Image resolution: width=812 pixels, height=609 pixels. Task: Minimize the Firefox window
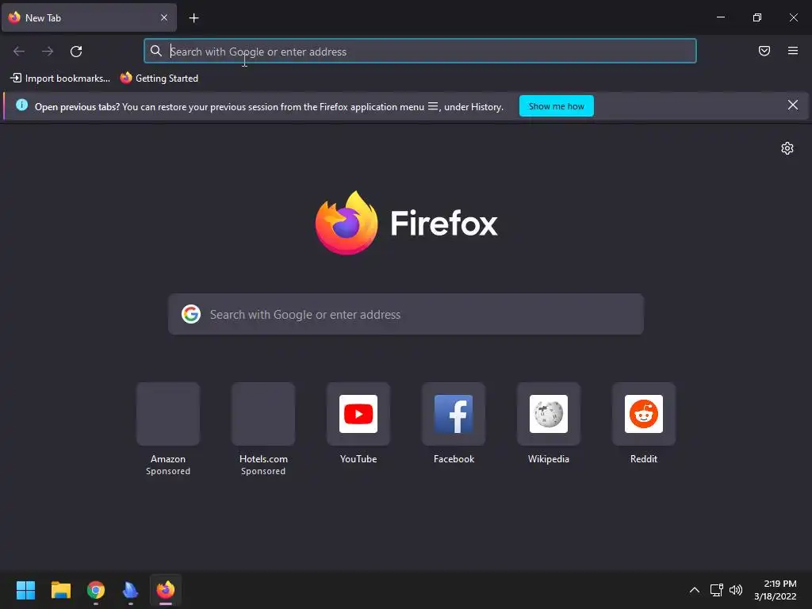coord(720,17)
